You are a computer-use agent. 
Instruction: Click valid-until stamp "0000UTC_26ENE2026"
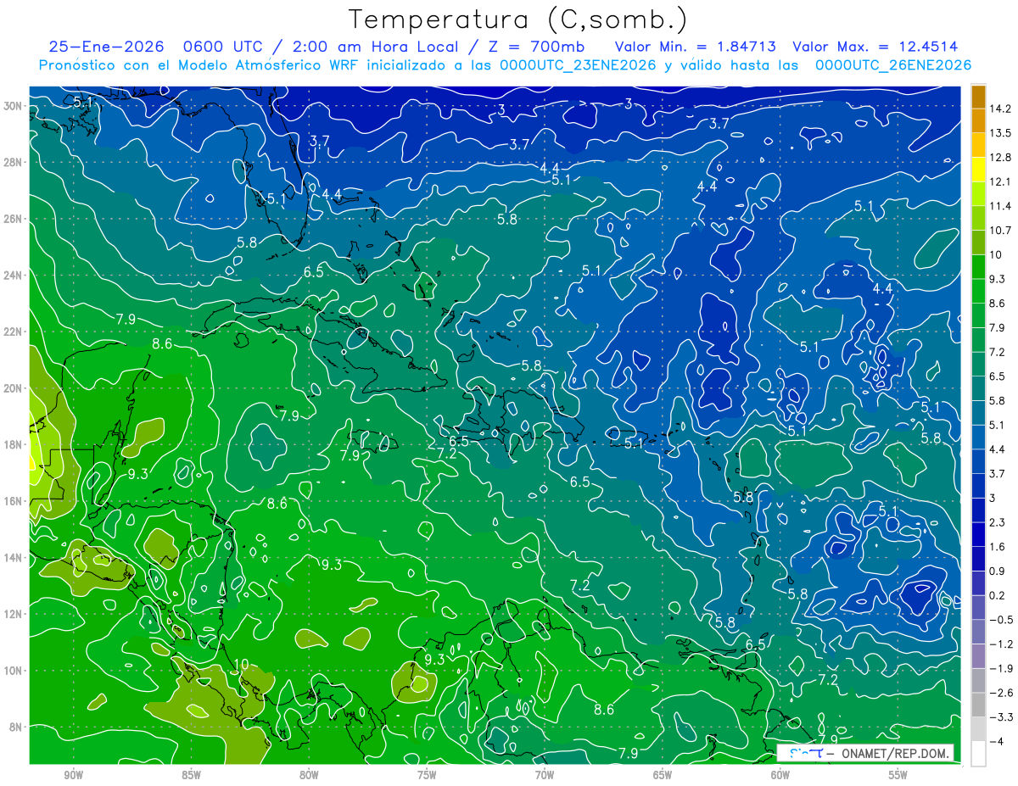[893, 65]
